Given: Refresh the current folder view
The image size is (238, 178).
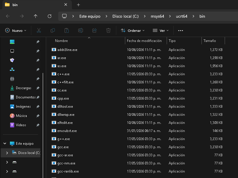Looking at the screenshot, I should click(x=50, y=16).
